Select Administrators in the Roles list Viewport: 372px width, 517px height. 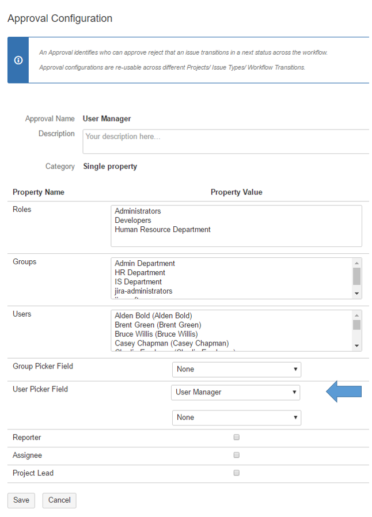pyautogui.click(x=138, y=211)
